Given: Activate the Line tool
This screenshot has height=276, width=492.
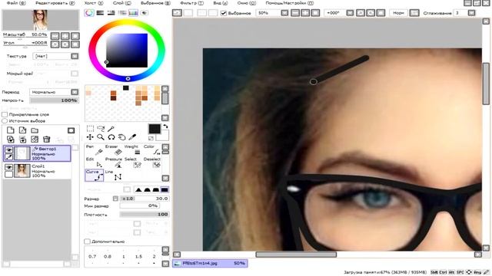Looking at the screenshot, I should pyautogui.click(x=115, y=176).
